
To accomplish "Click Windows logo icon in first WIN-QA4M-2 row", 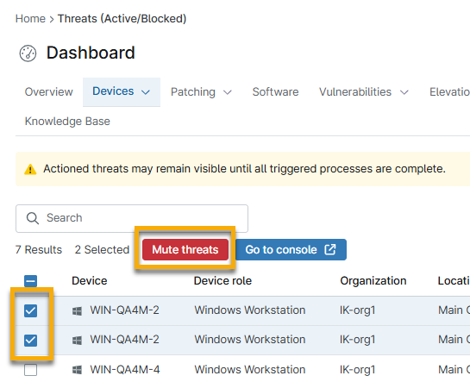I will point(77,311).
